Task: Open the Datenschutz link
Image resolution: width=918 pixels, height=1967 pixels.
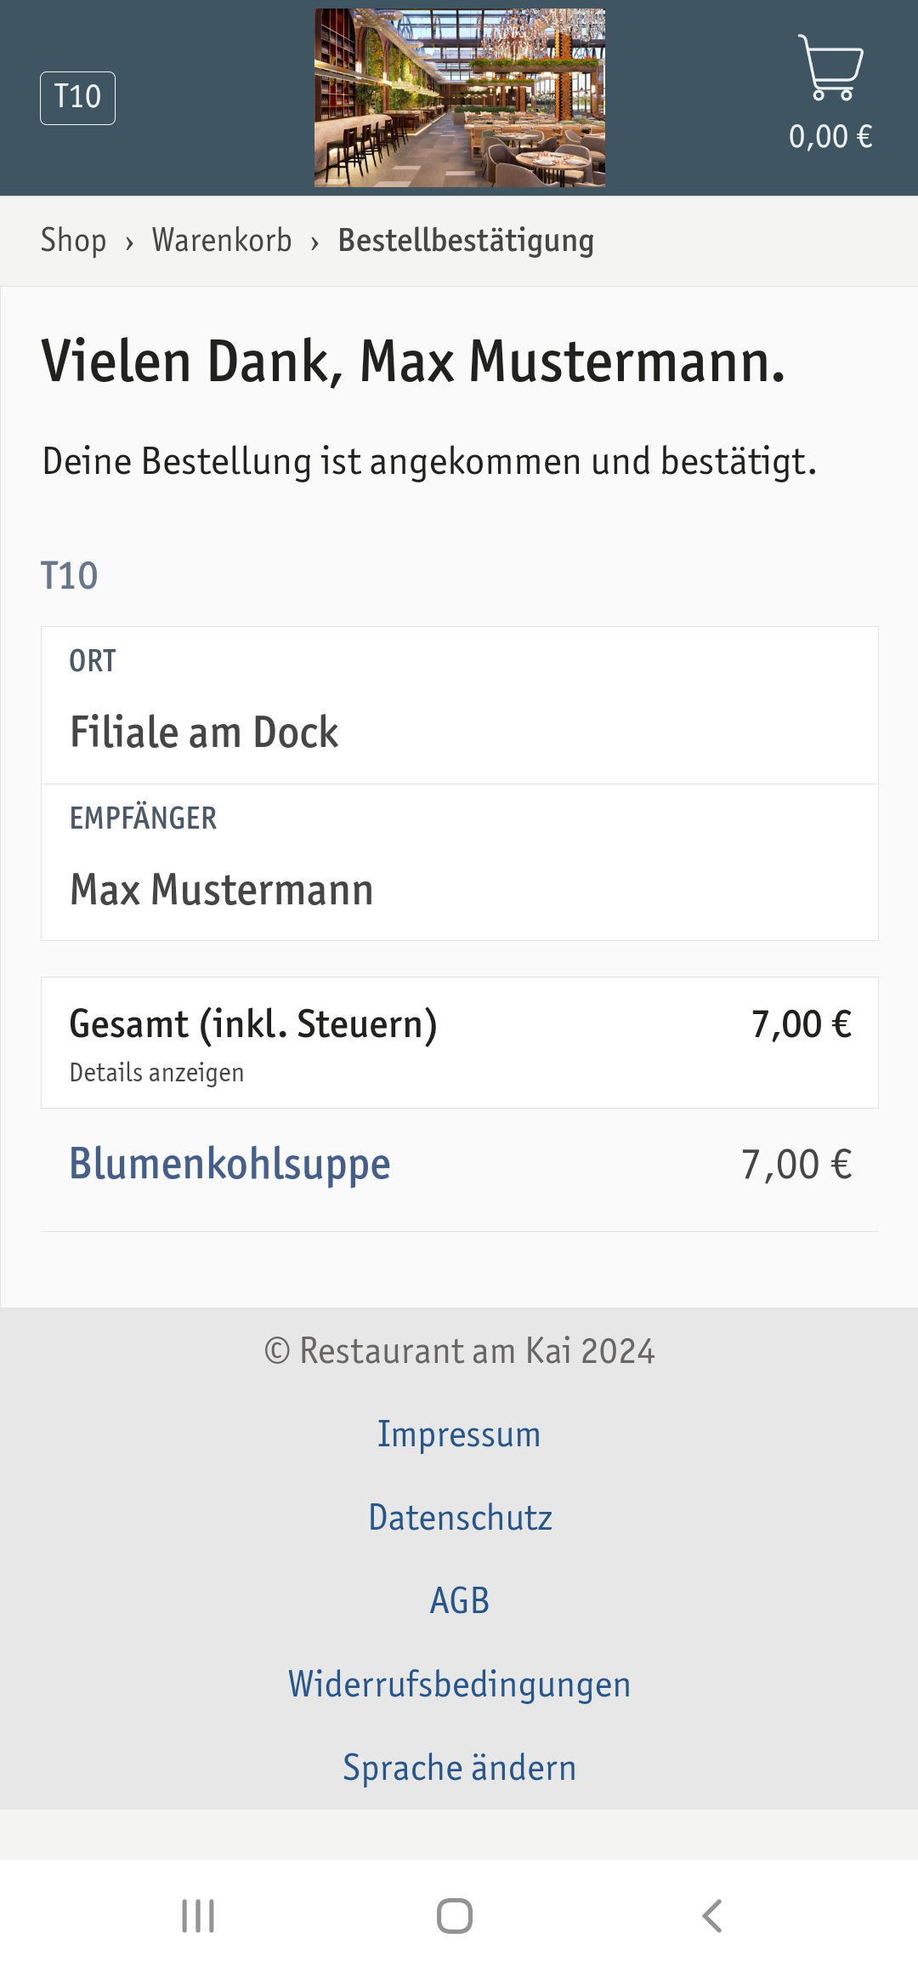Action: (x=460, y=1518)
